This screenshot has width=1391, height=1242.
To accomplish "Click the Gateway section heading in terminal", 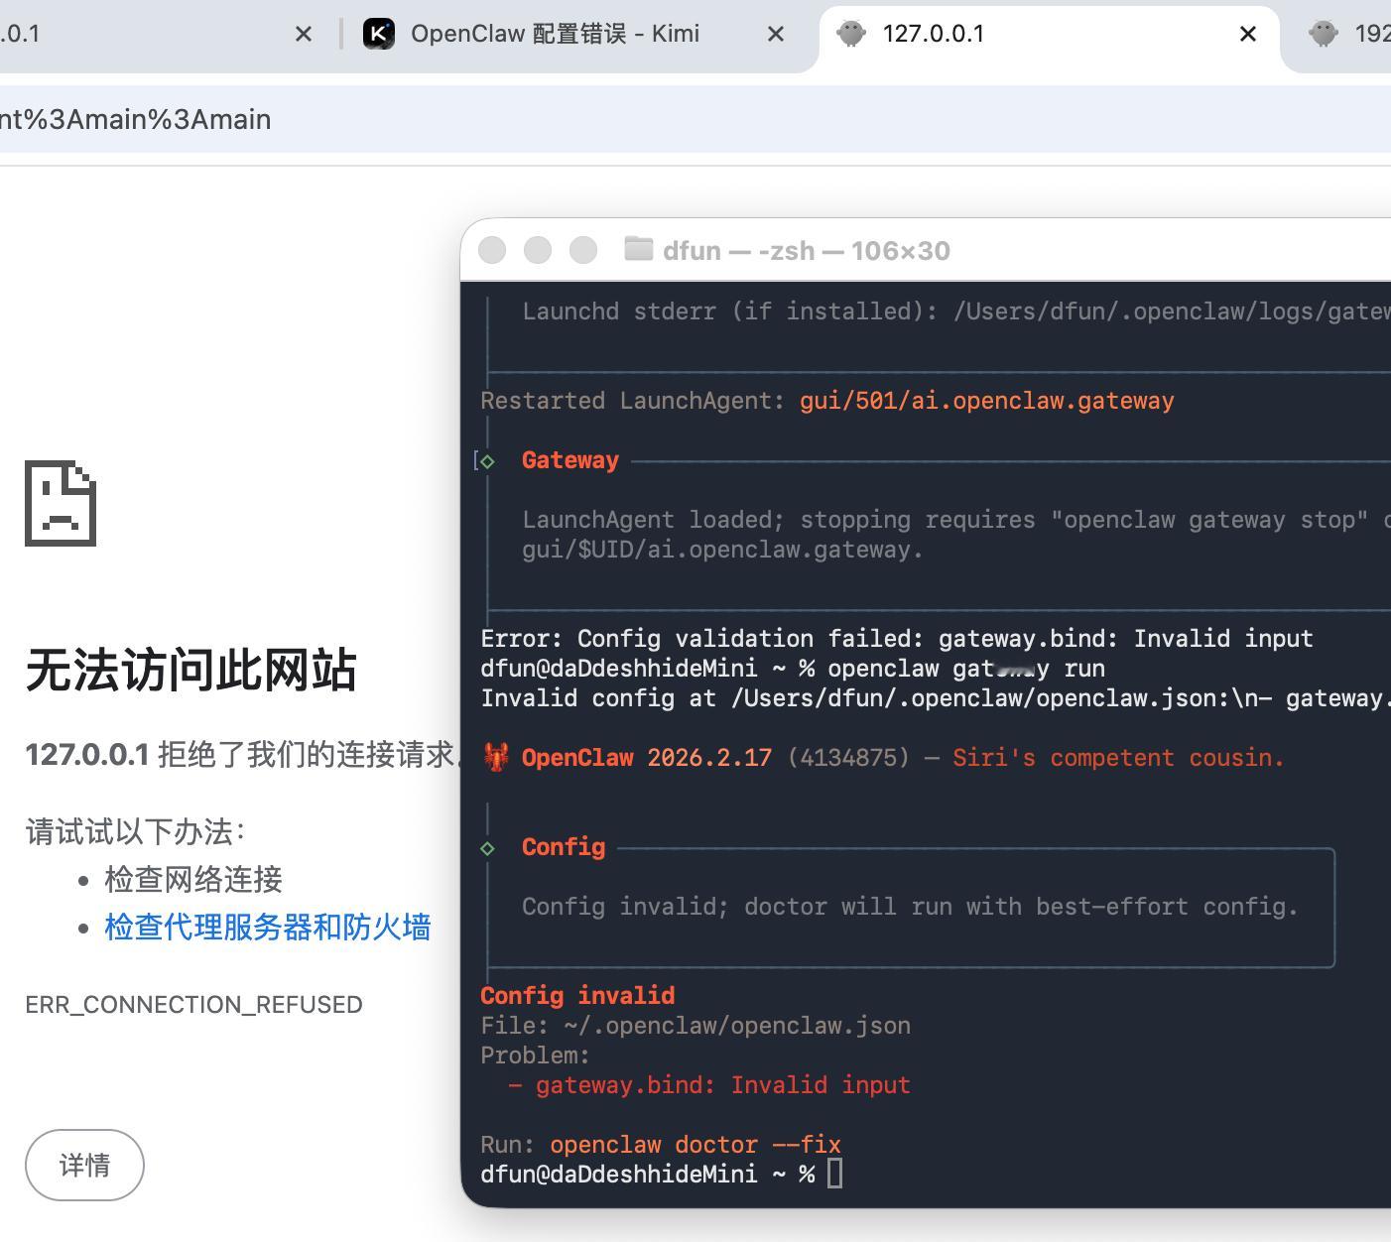I will pos(570,460).
